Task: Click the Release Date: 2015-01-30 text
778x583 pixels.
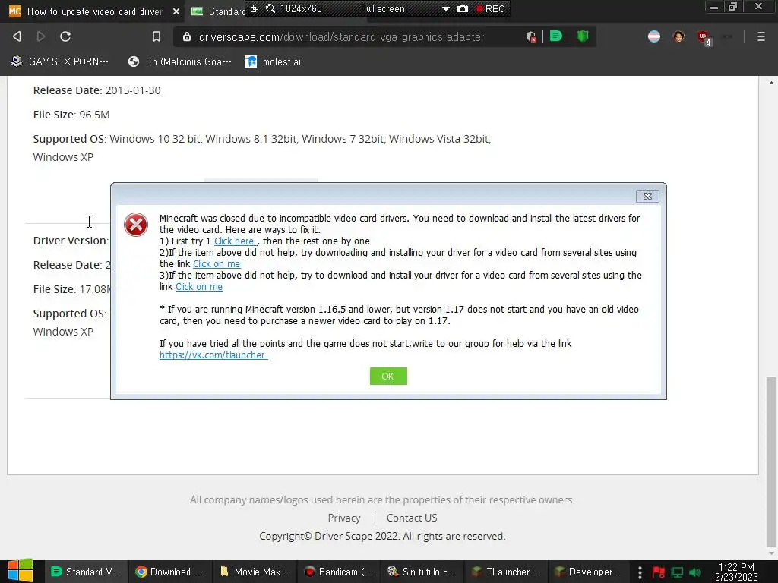Action: pyautogui.click(x=96, y=90)
